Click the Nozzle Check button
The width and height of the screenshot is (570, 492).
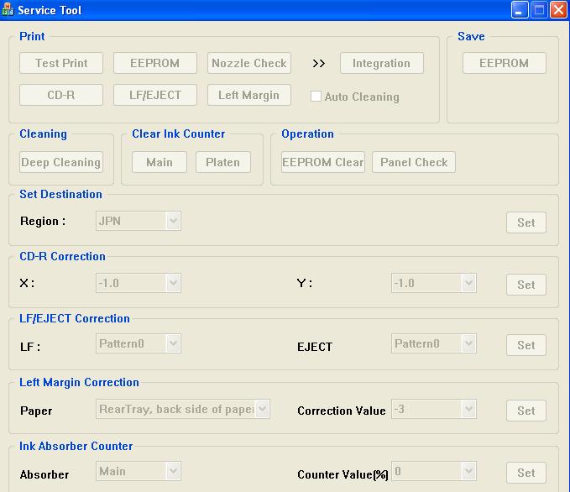pyautogui.click(x=249, y=63)
